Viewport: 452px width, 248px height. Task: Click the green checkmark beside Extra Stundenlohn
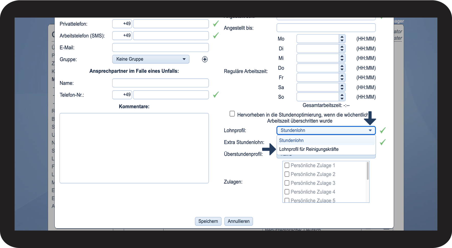[x=383, y=142]
